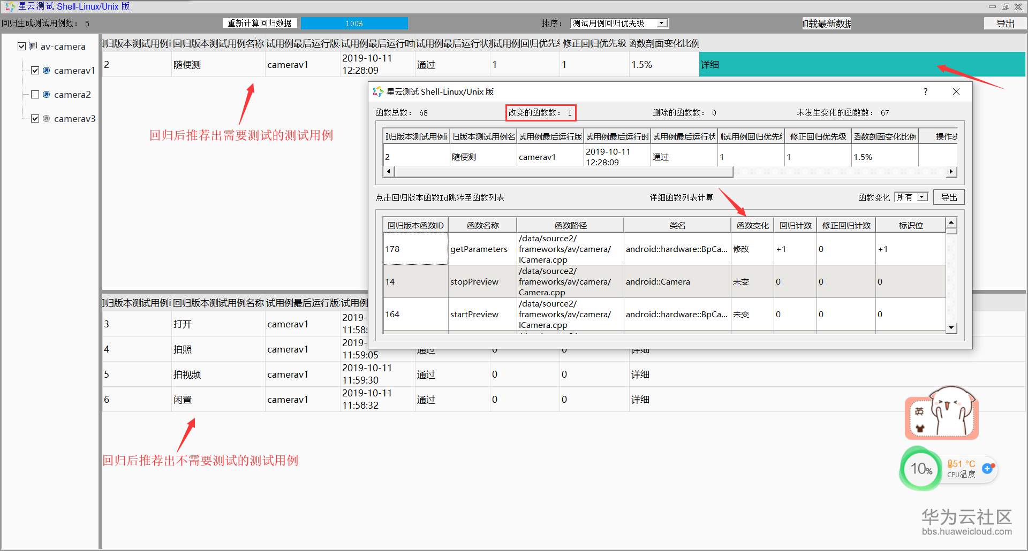Select the stopPreview function name cell
Screen dimensions: 1028x551
click(482, 281)
